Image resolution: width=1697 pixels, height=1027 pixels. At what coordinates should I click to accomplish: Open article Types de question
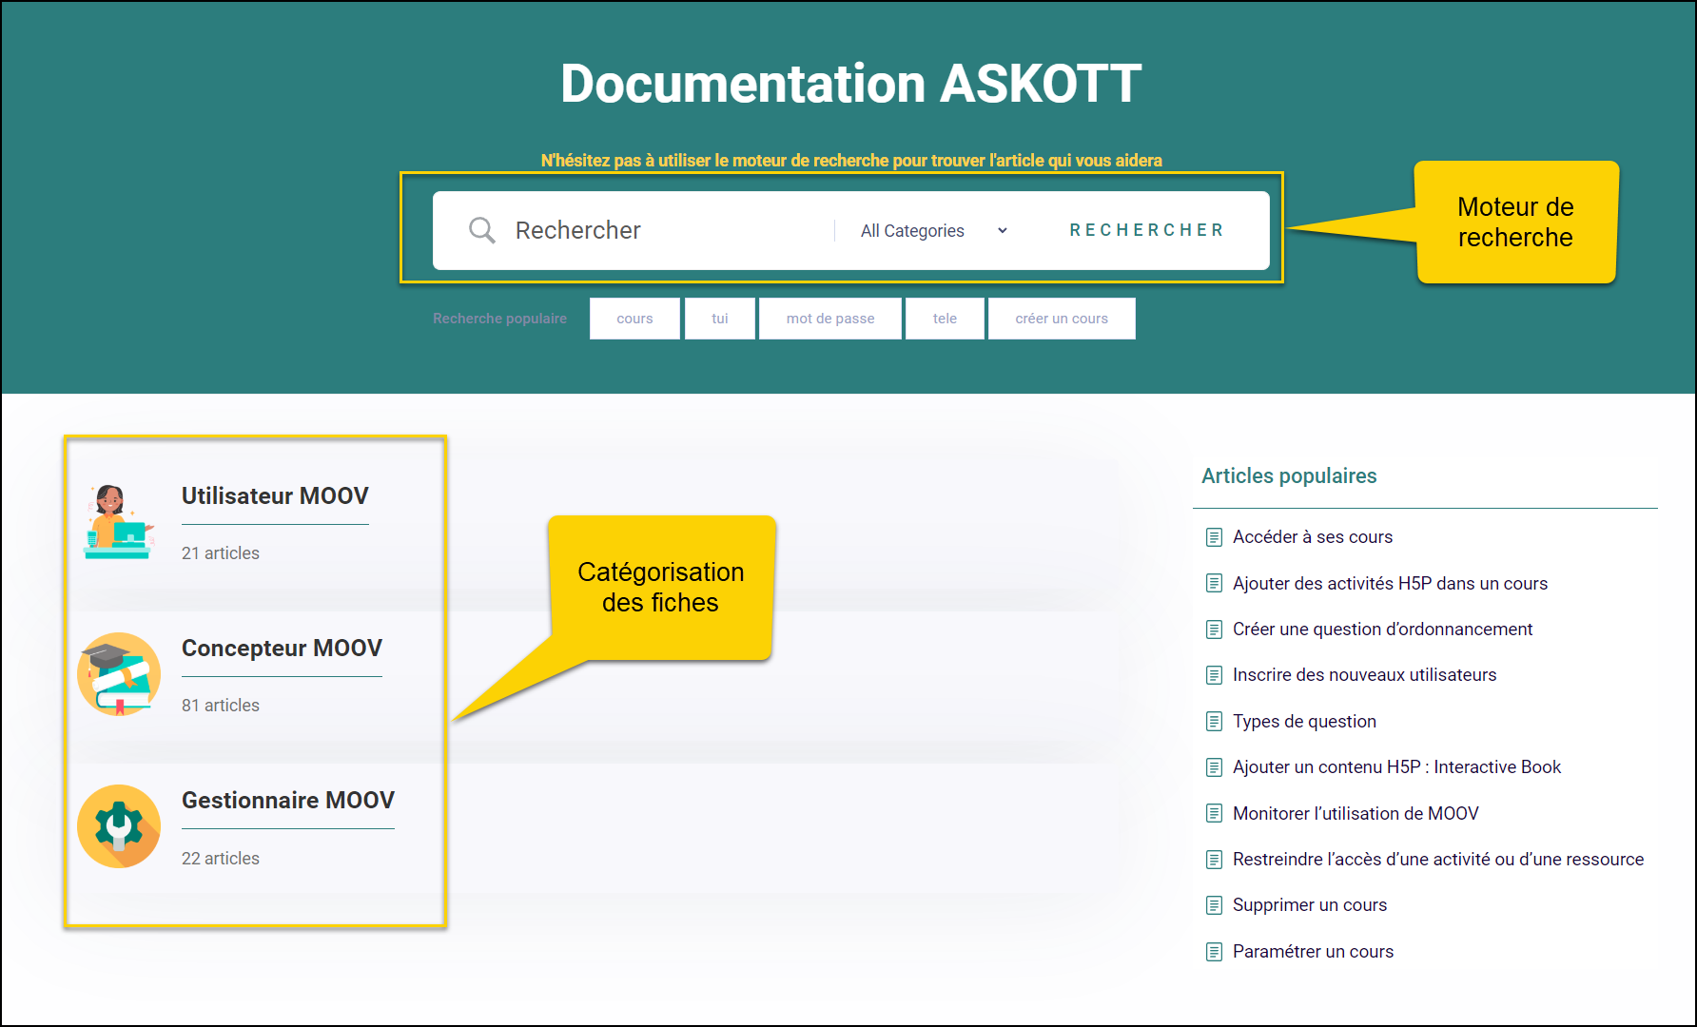1304,722
